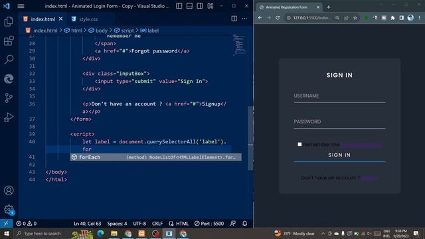
Task: Open the Run and Debug view
Action: click(x=9, y=117)
